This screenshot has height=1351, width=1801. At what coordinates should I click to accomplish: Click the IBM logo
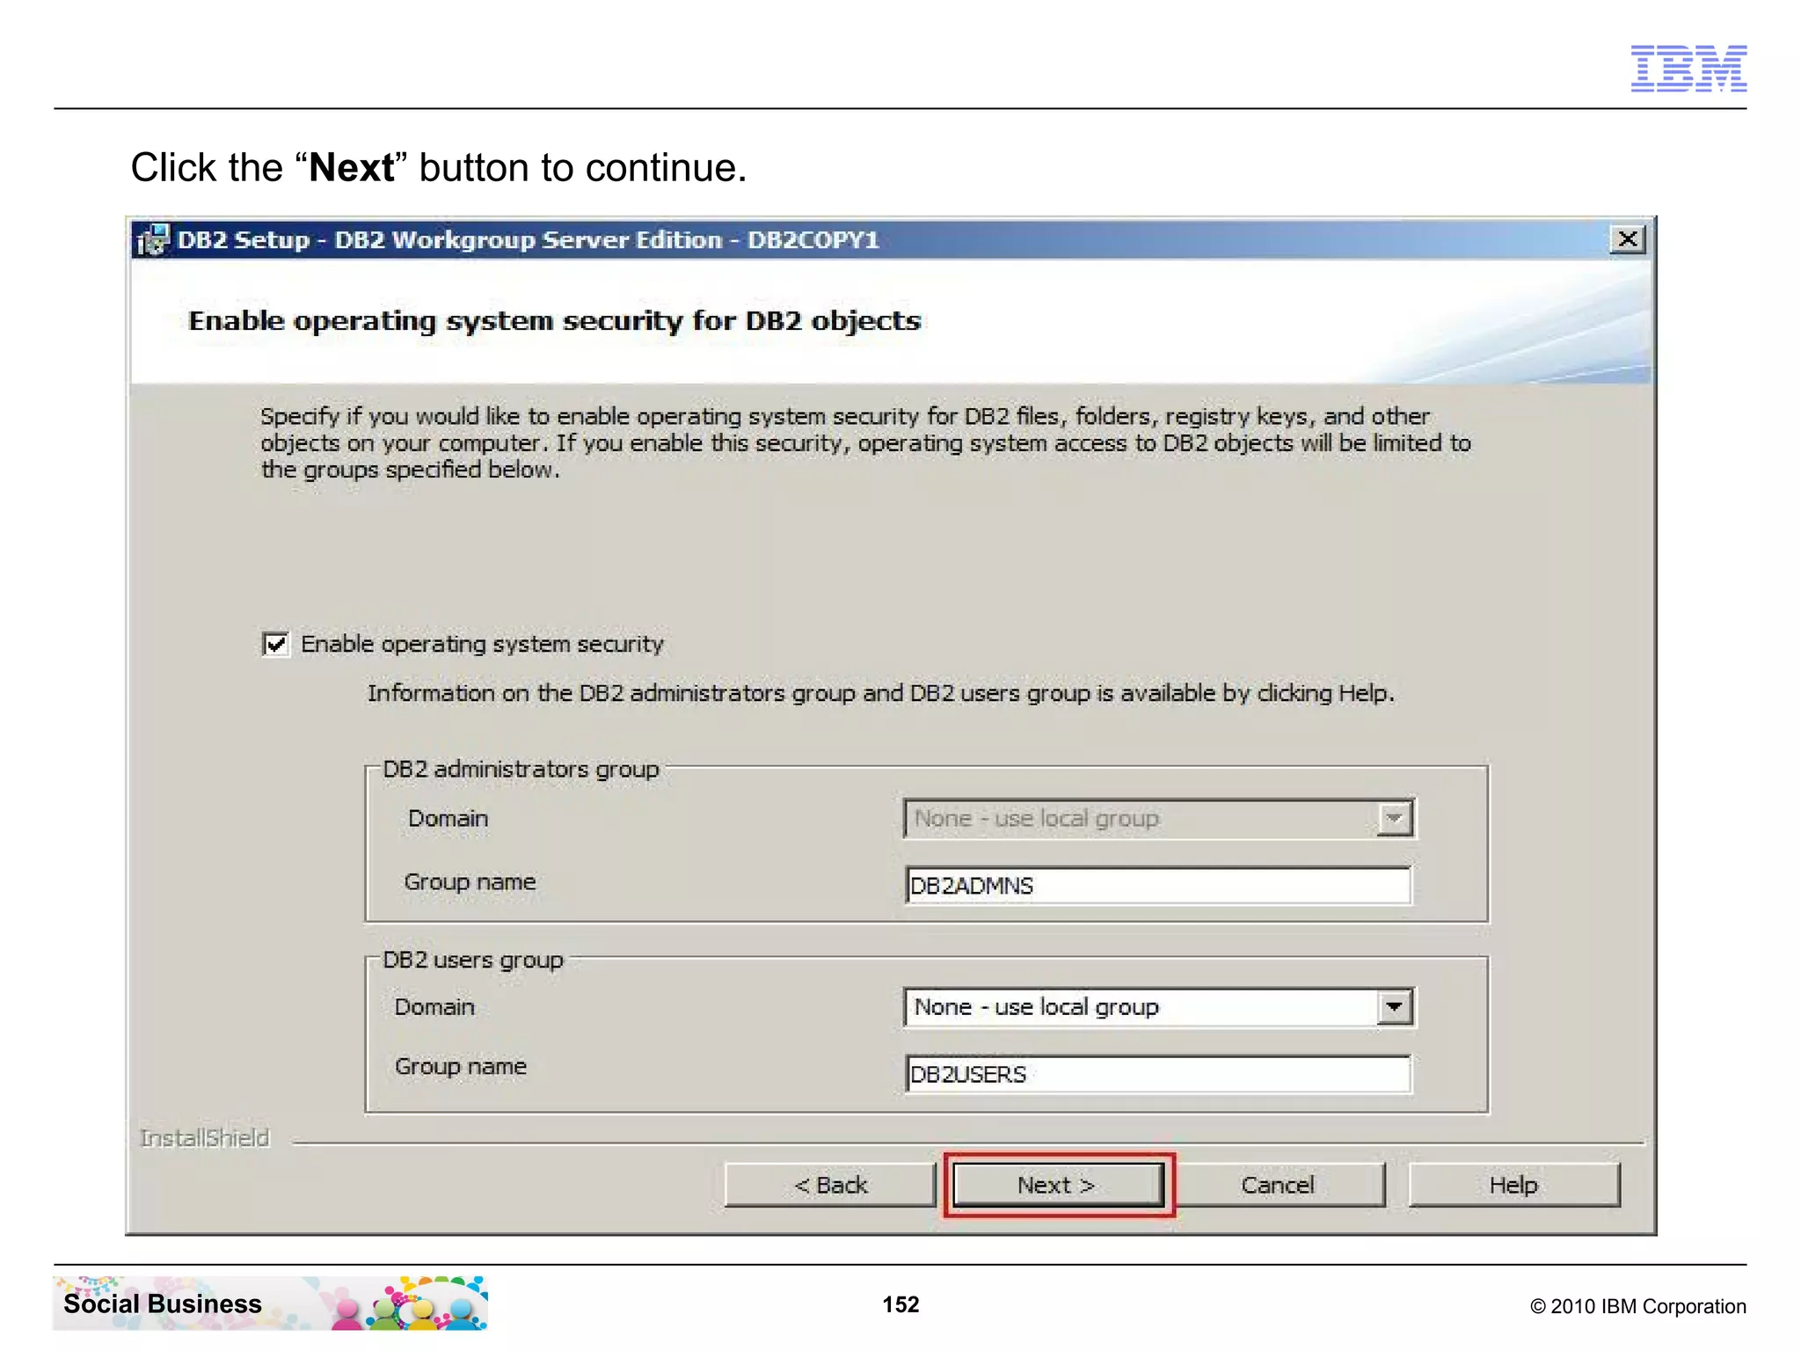tap(1688, 68)
